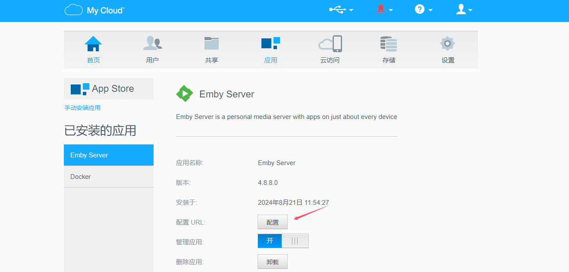Open the 用户 users icon

[x=152, y=43]
